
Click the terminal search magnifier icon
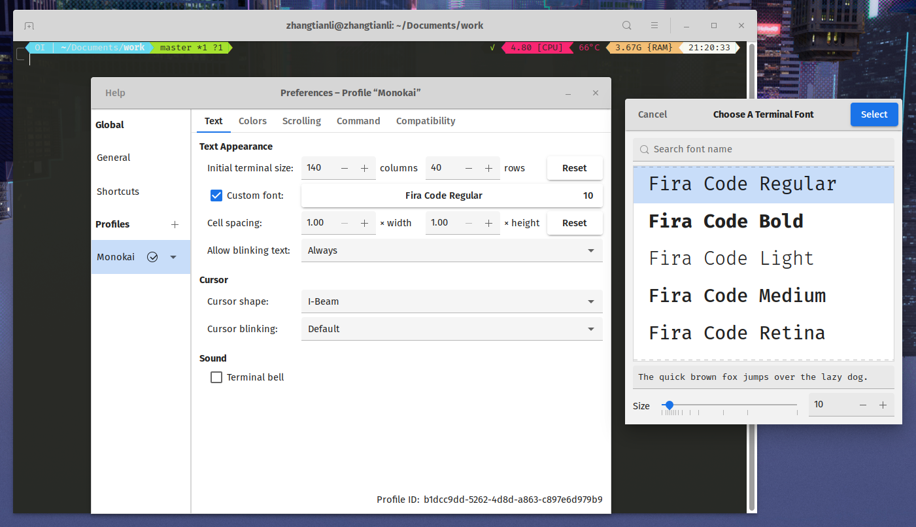coord(627,25)
